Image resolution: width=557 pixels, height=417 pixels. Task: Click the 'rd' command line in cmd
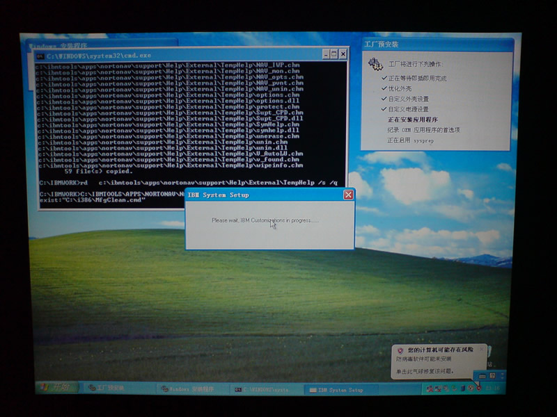point(189,183)
